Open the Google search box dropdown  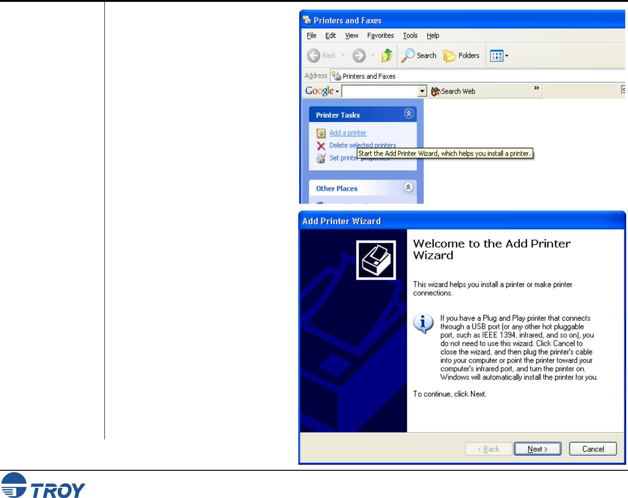[x=422, y=91]
